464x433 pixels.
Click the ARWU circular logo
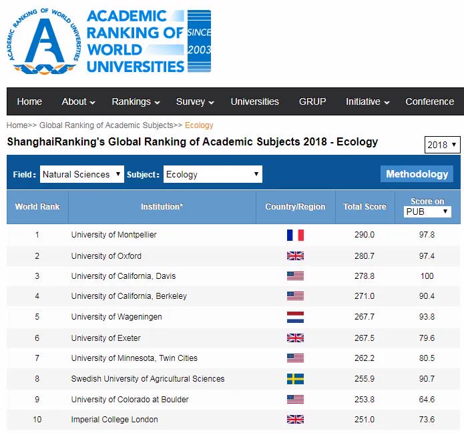(x=43, y=41)
